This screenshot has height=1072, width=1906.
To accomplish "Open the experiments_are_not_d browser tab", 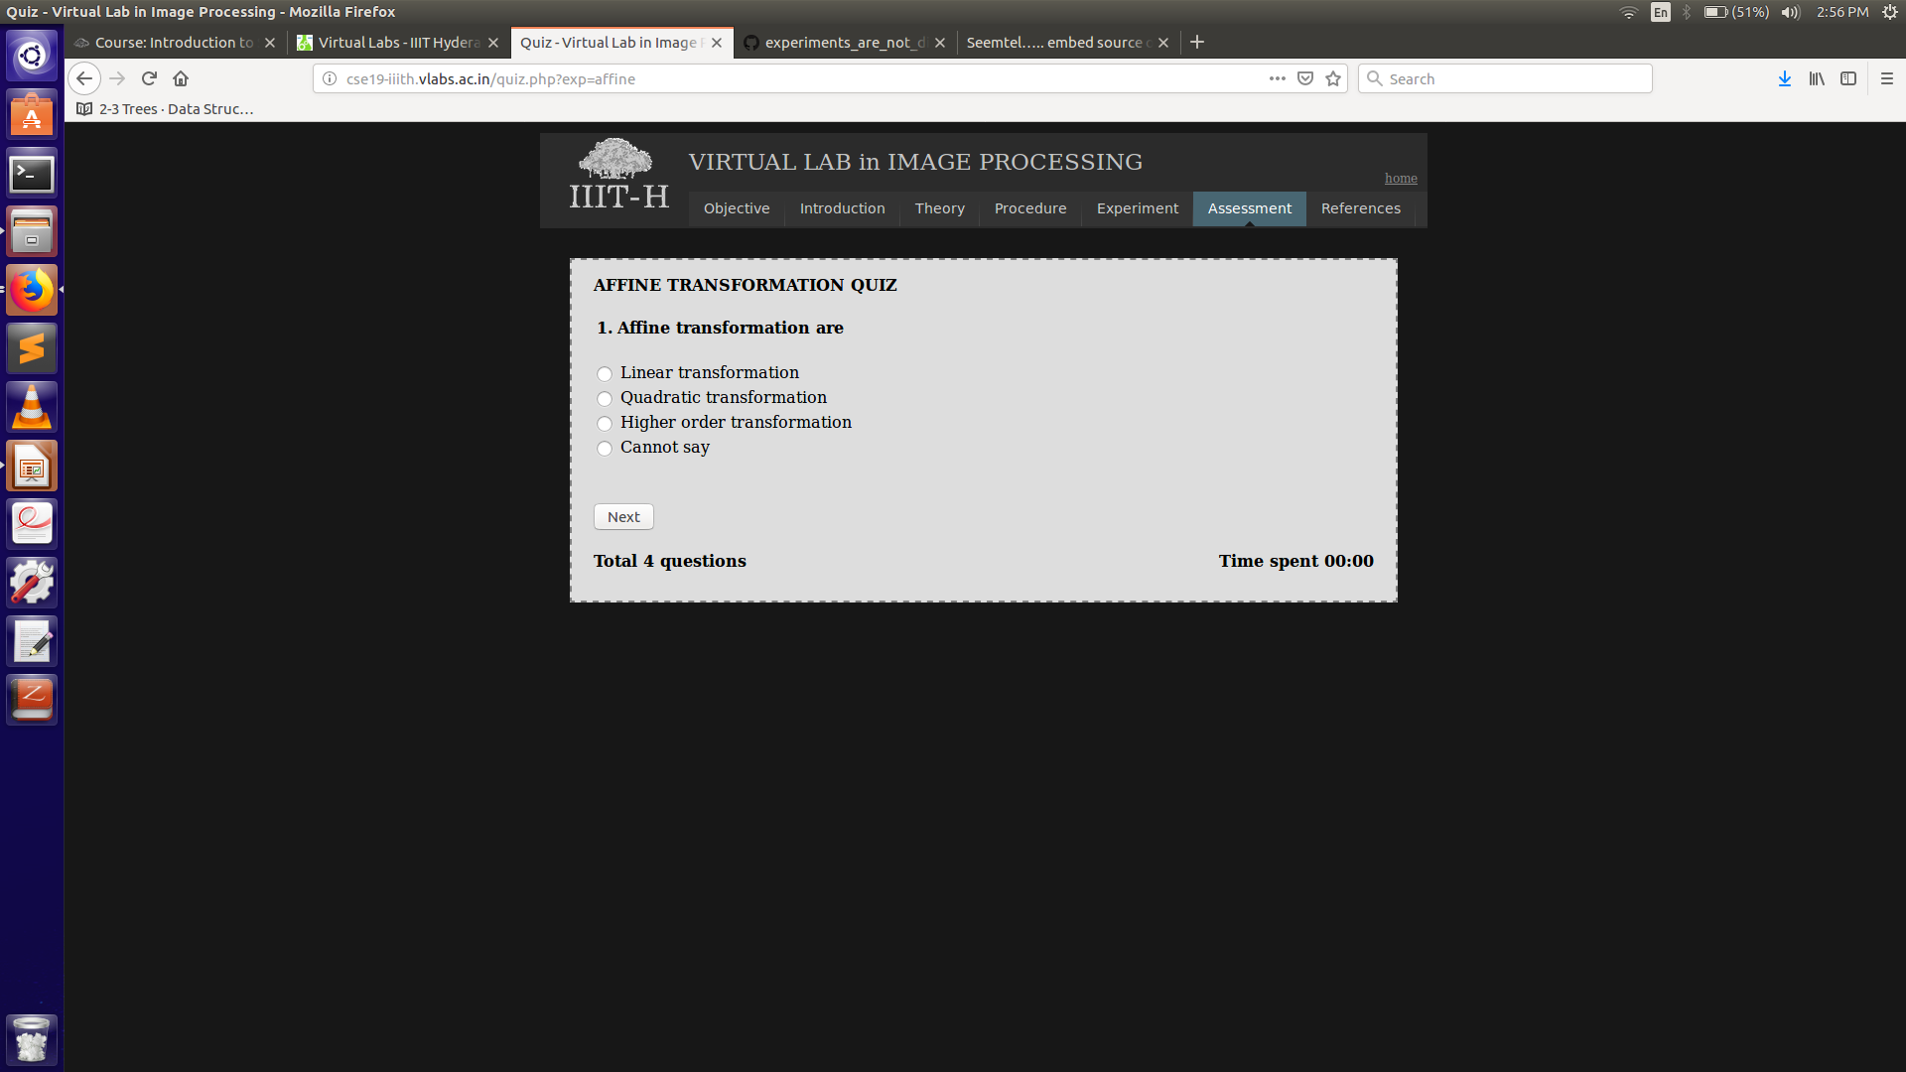I will [x=843, y=43].
